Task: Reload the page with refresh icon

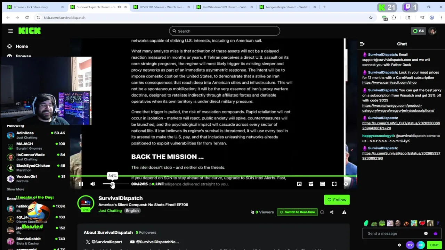Action: 27,17
